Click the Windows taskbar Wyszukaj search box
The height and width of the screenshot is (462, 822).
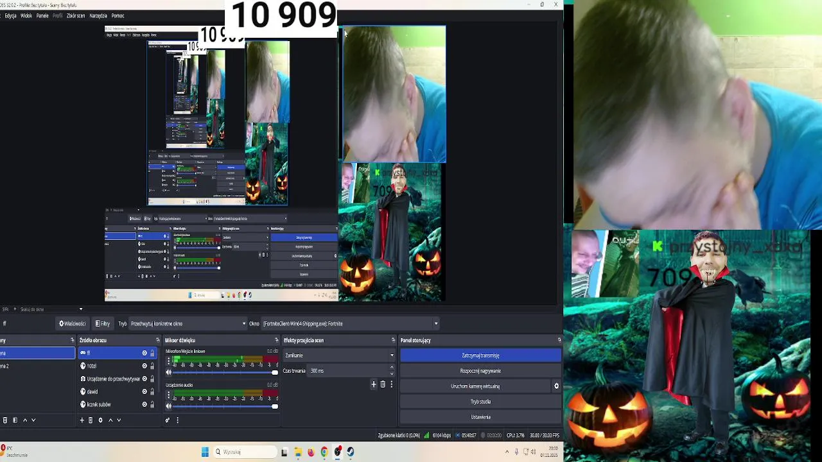coord(245,452)
